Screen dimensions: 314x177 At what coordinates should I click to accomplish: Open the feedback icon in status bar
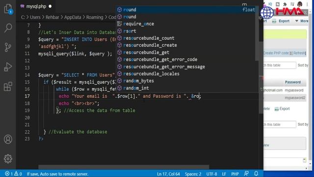coord(246,174)
